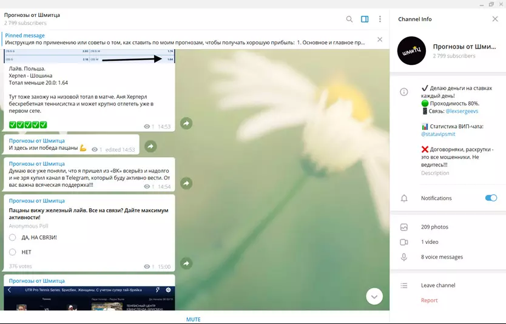
Task: Click the list icon beside Leave channel
Action: [403, 286]
